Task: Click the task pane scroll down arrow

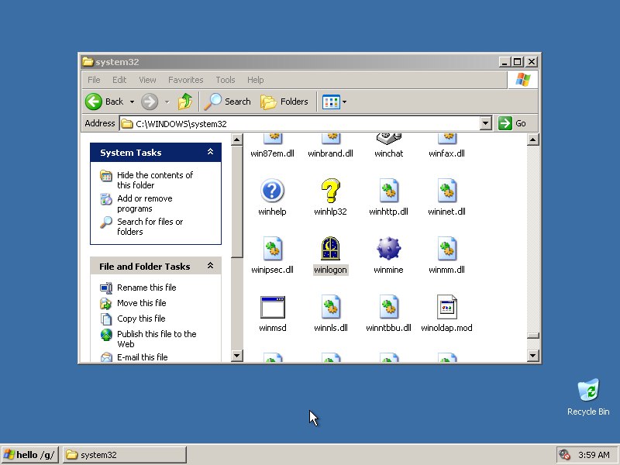Action: point(236,356)
